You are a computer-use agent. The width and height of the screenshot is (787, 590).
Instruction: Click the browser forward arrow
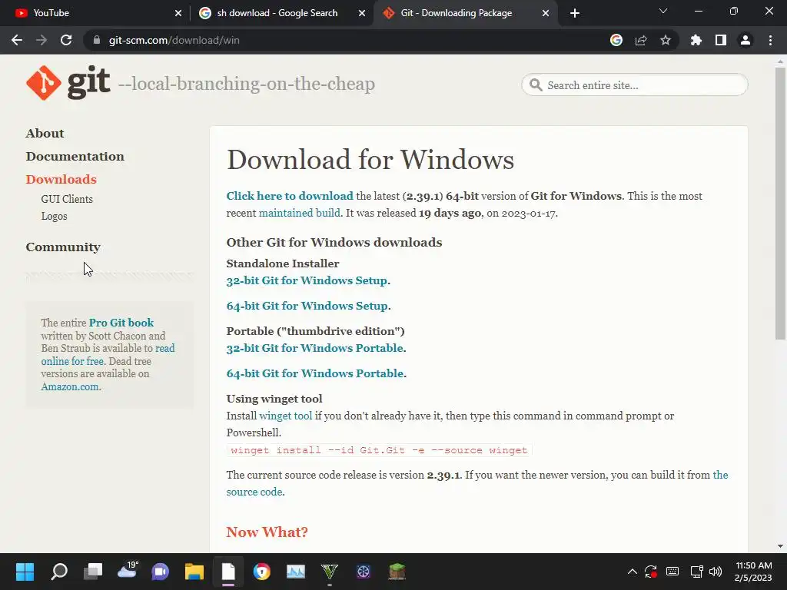coord(42,40)
